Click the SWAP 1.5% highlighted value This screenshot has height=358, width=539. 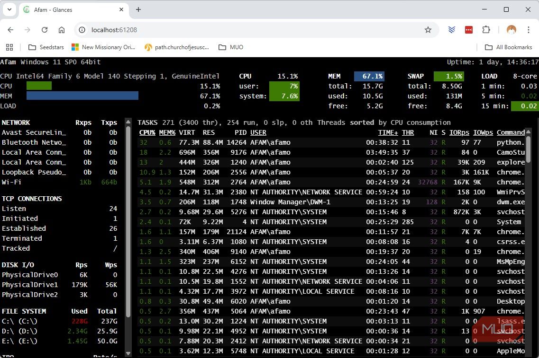click(x=449, y=76)
